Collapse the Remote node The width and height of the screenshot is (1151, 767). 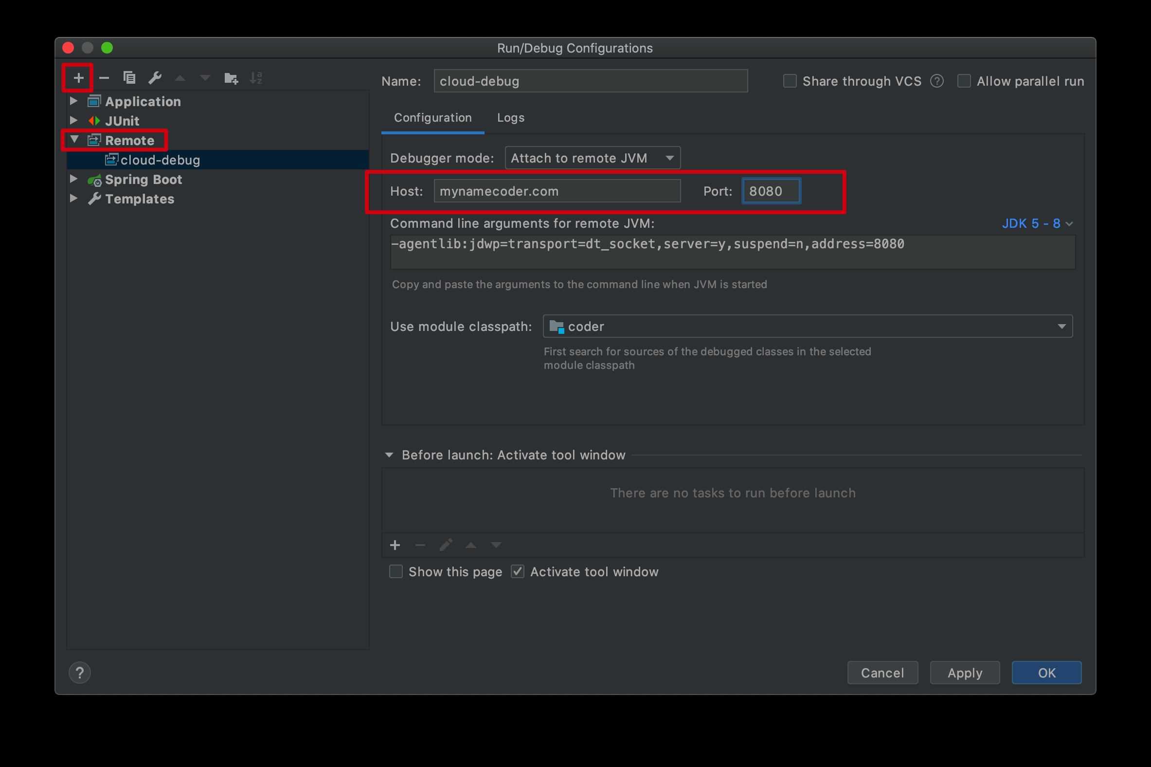pyautogui.click(x=74, y=139)
